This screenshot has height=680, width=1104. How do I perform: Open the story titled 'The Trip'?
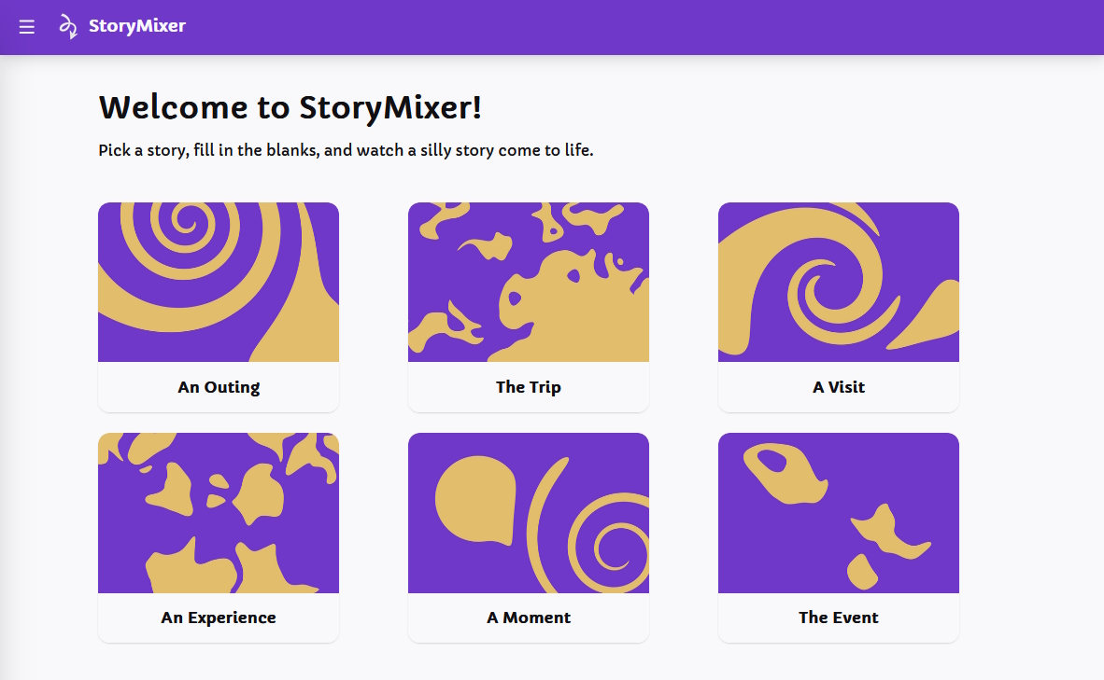click(528, 386)
